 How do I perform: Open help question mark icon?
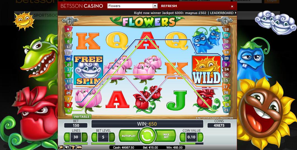tap(73, 147)
